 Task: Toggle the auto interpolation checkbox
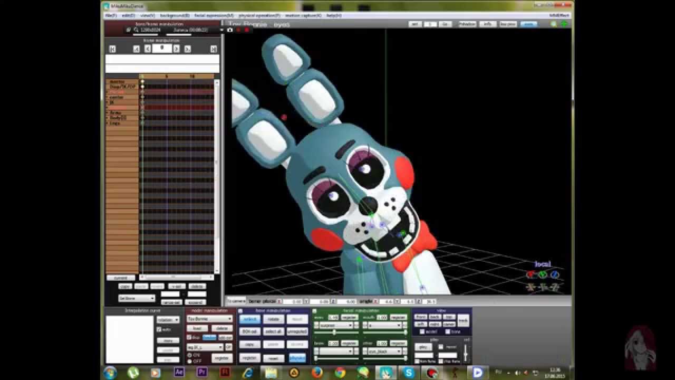(x=159, y=329)
